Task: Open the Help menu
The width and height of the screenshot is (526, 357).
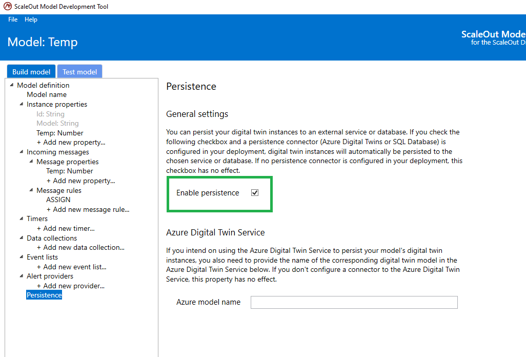Action: (x=31, y=19)
